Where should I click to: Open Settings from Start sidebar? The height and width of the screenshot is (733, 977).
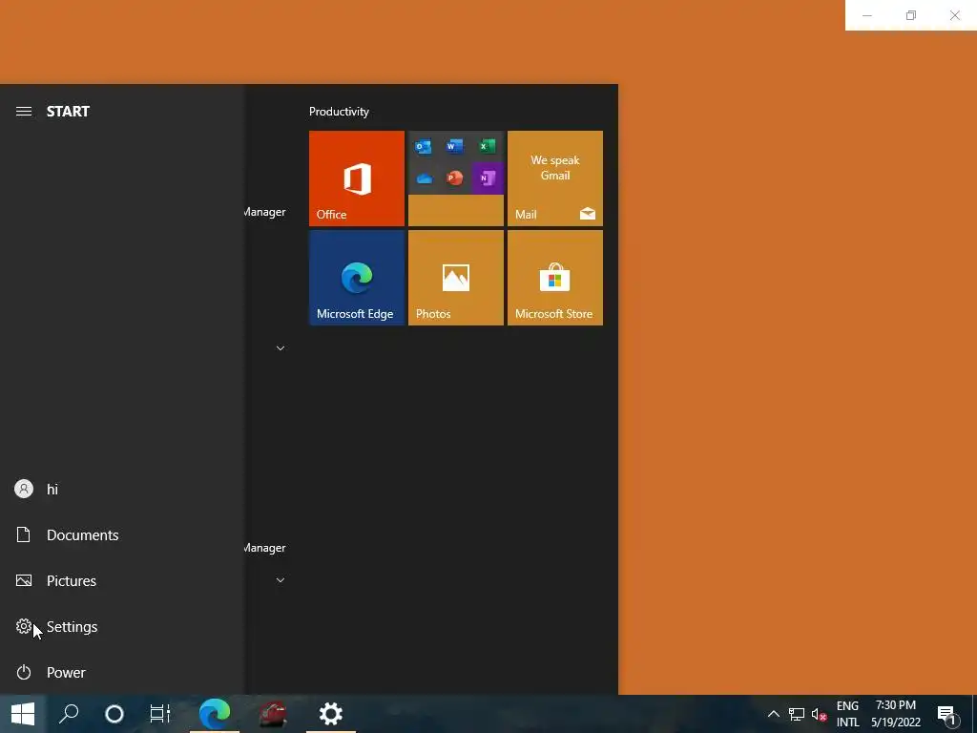tap(121, 626)
